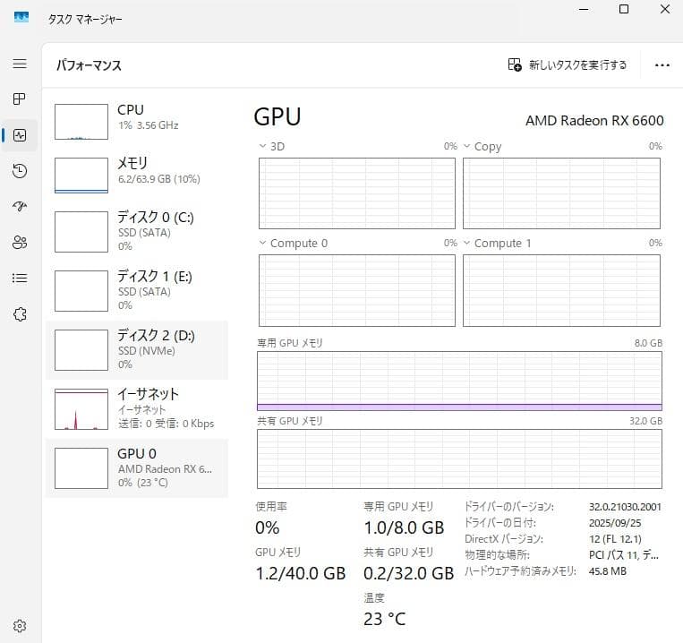Select the CPU performance entry

click(x=137, y=122)
